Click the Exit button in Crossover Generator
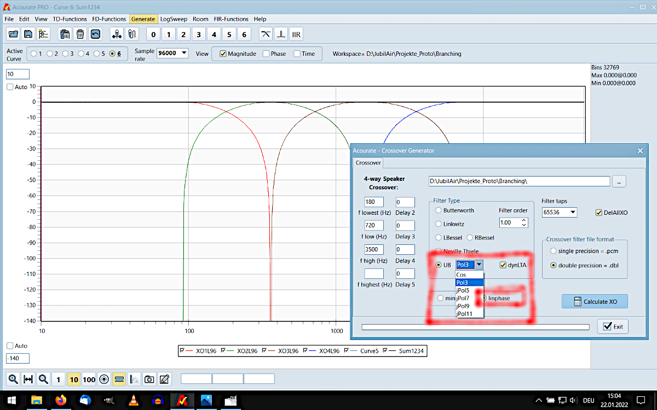Screen dimensions: 657x410 [613, 326]
